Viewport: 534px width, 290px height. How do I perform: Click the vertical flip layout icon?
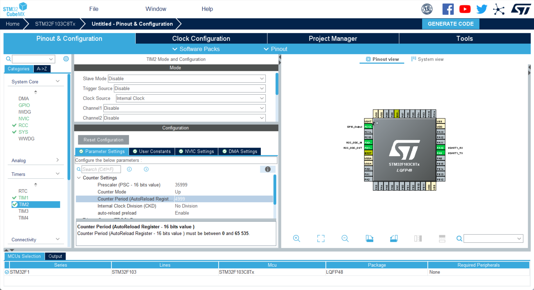(x=418, y=239)
